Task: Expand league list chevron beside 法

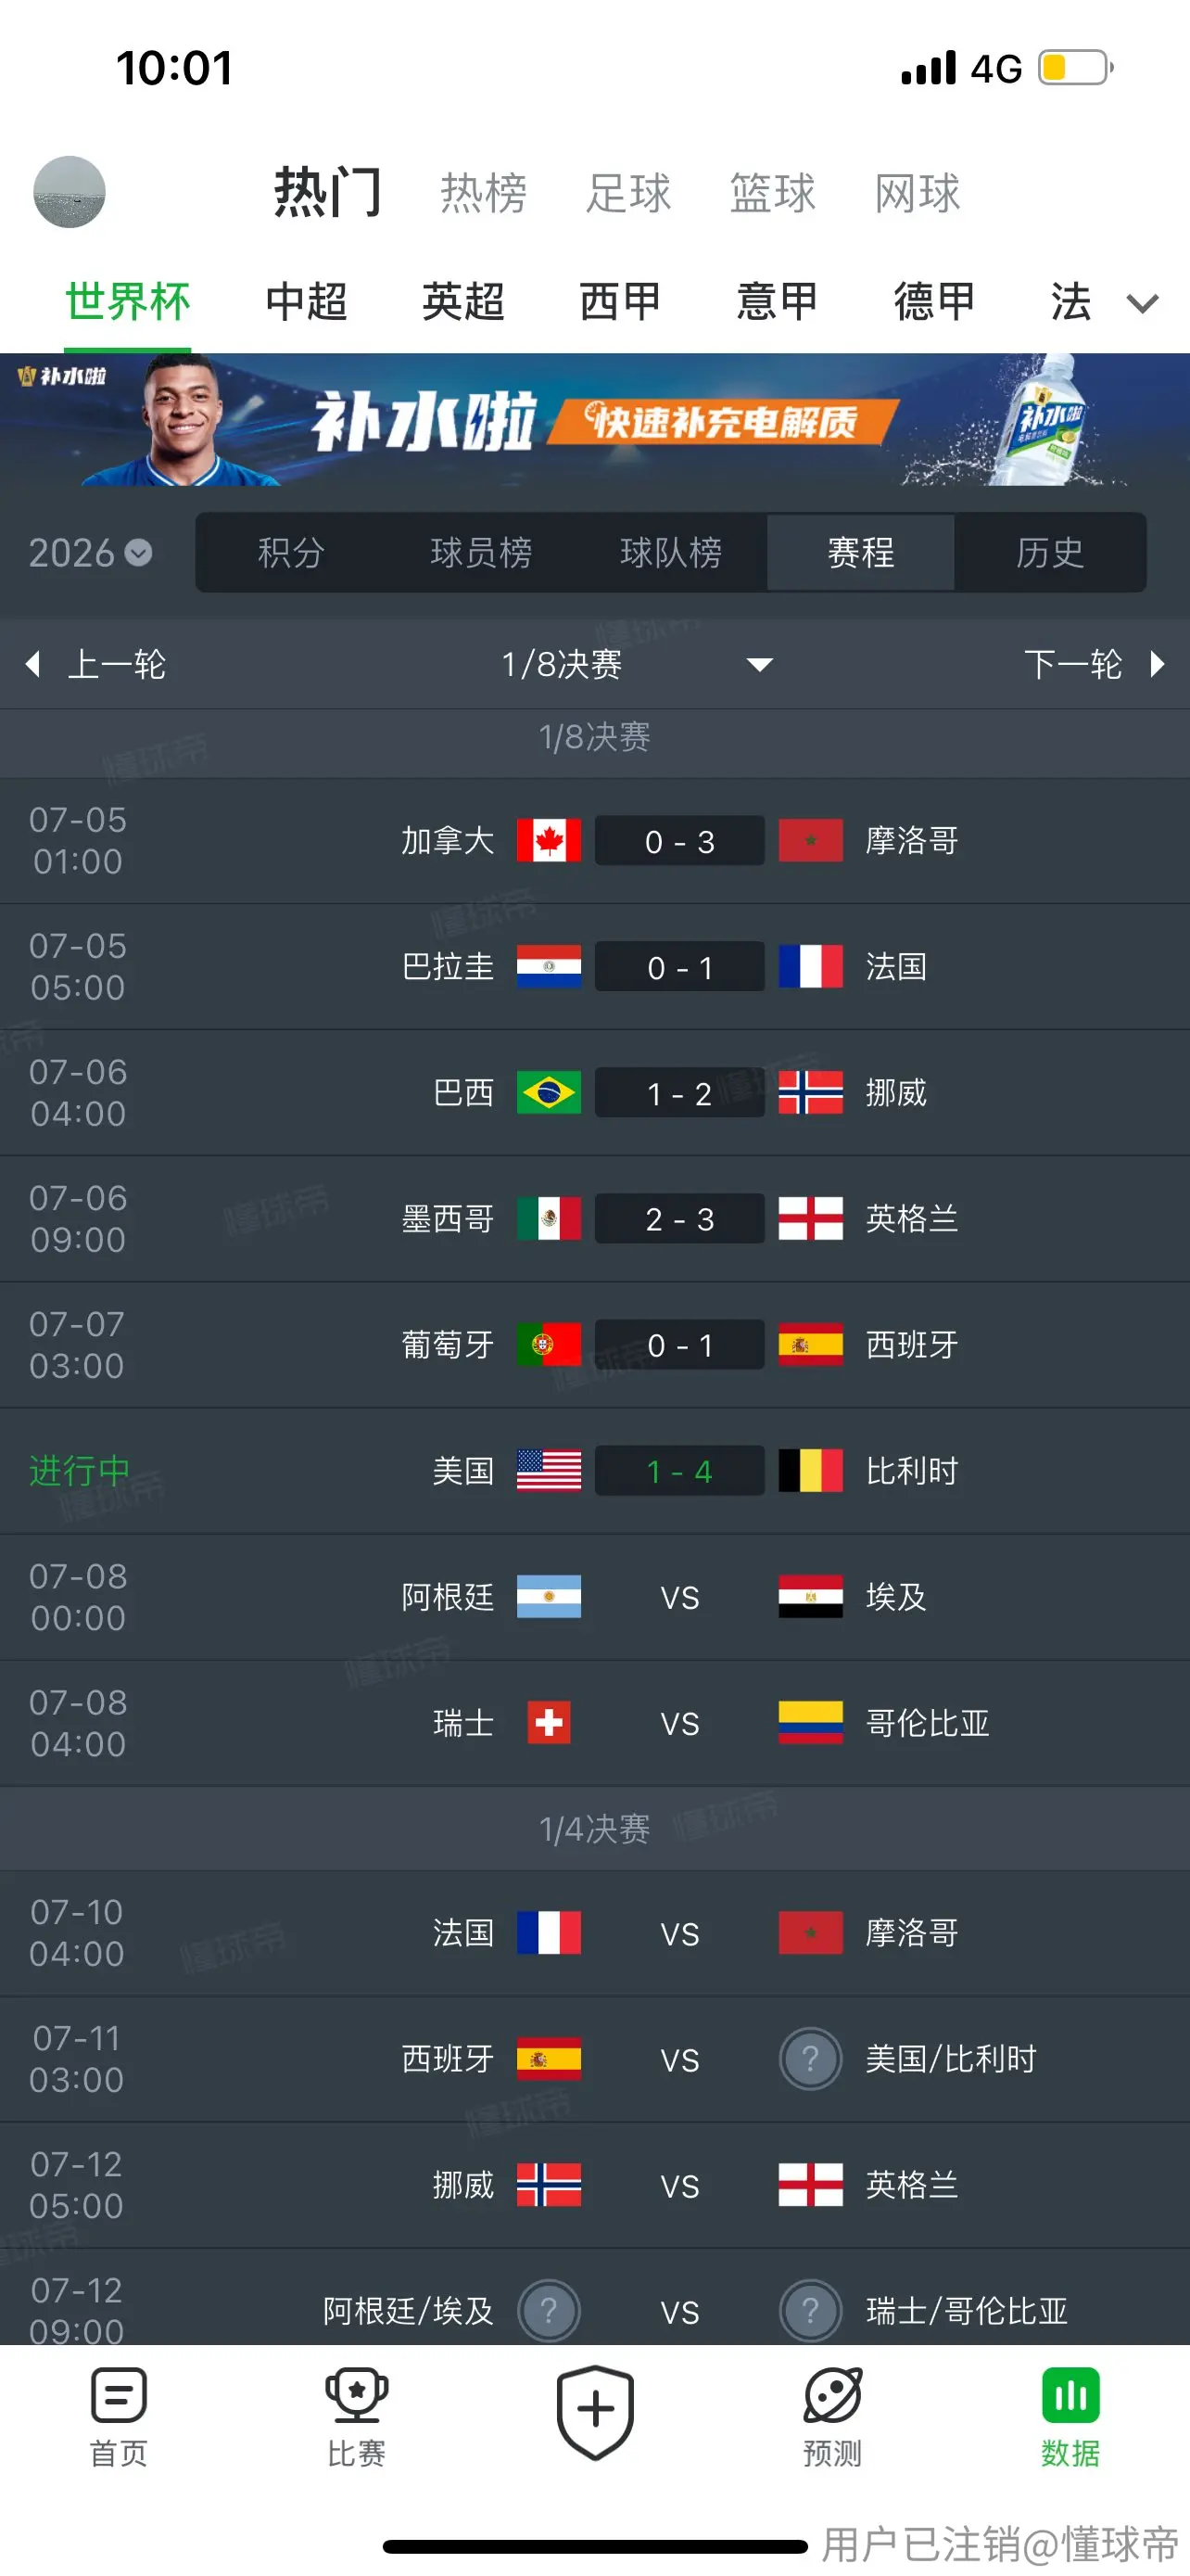Action: point(1142,303)
